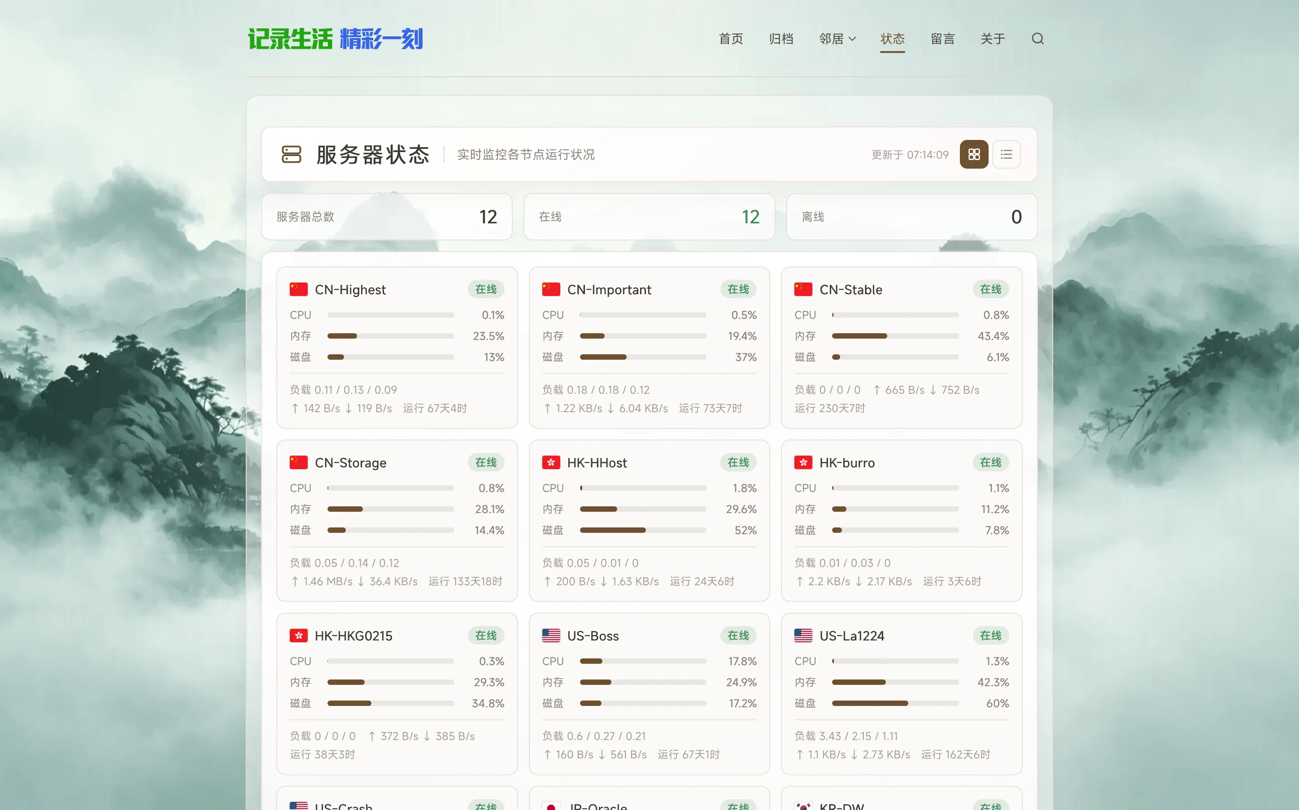Click the US flag on US-La1224 card
The height and width of the screenshot is (810, 1299).
(x=803, y=636)
